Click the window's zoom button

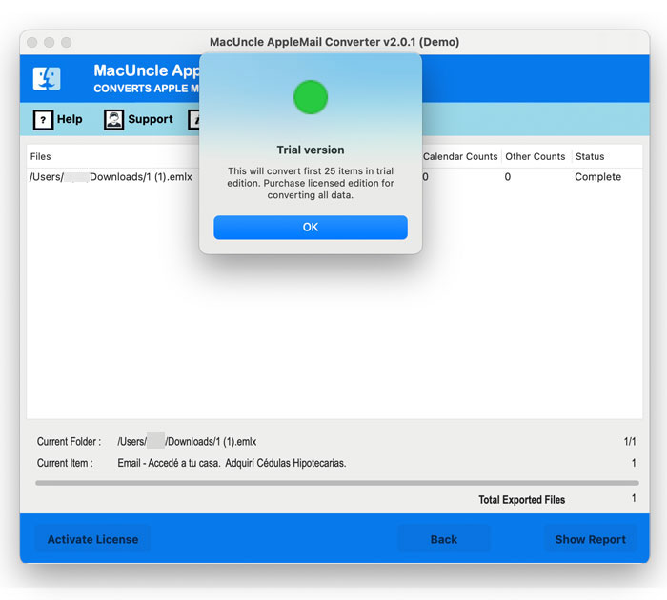66,42
